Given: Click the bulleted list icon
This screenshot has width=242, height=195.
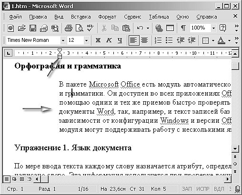Looking at the screenshot, I should pyautogui.click(x=169, y=40).
